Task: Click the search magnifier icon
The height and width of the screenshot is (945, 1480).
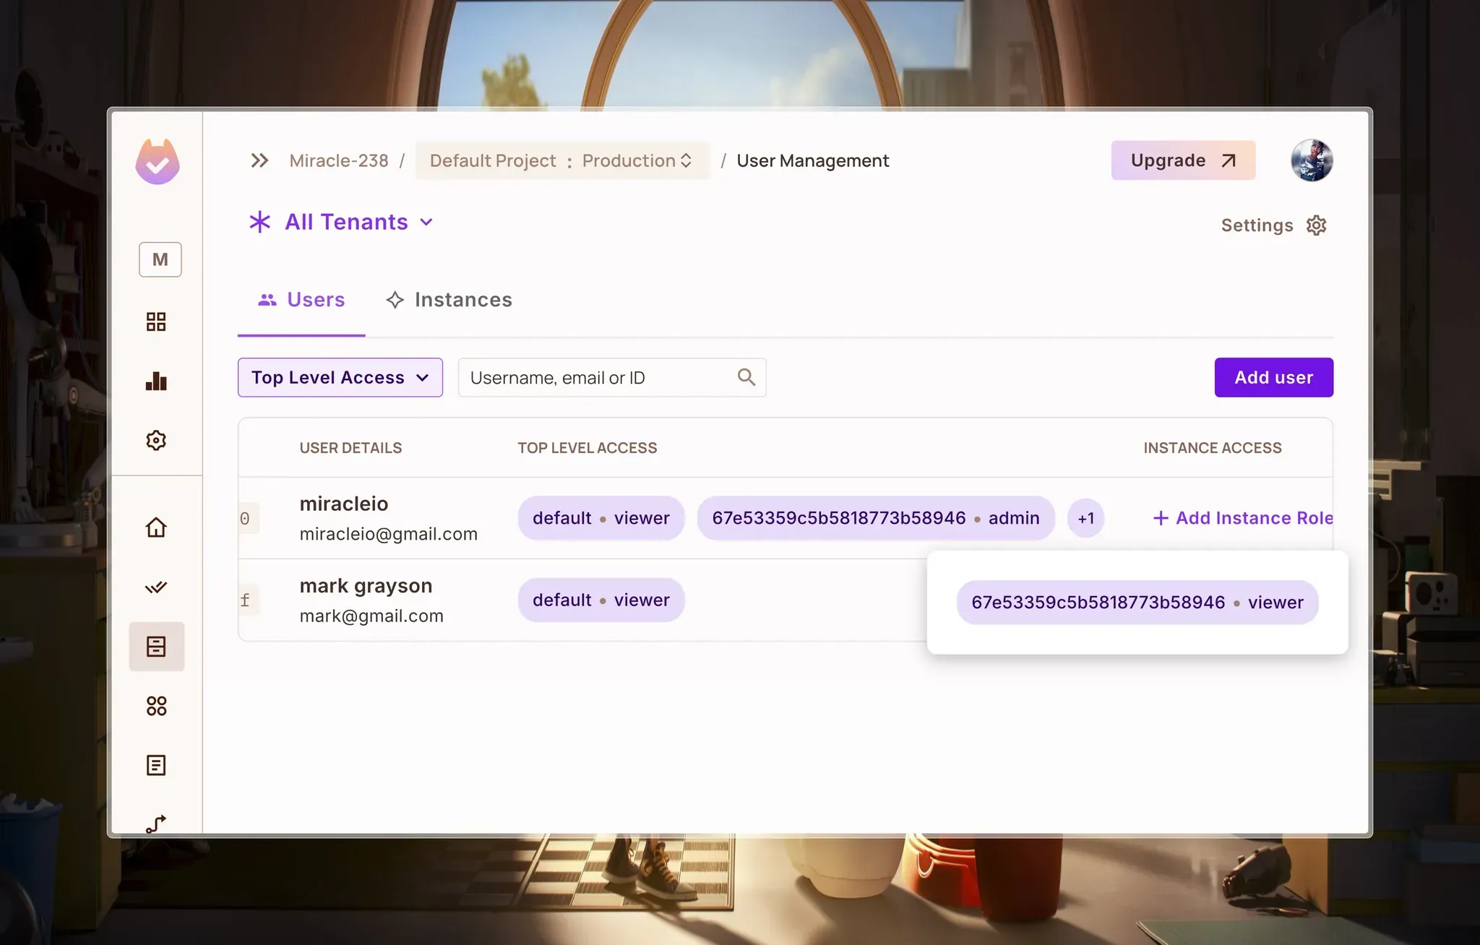Action: [746, 377]
